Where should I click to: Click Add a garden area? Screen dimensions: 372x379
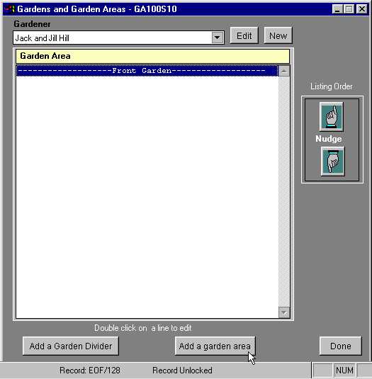point(215,346)
